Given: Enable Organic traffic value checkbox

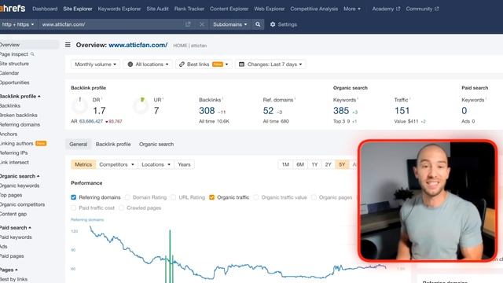Looking at the screenshot, I should pyautogui.click(x=256, y=197).
